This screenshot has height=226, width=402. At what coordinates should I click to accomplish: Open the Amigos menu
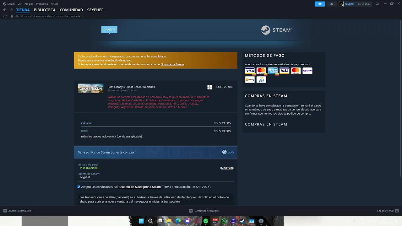pyautogui.click(x=29, y=4)
